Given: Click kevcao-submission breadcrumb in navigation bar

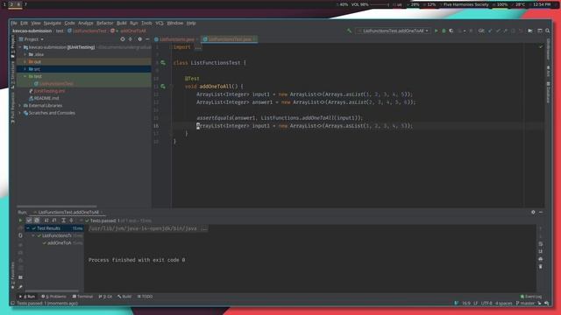Looking at the screenshot, I should coord(32,31).
